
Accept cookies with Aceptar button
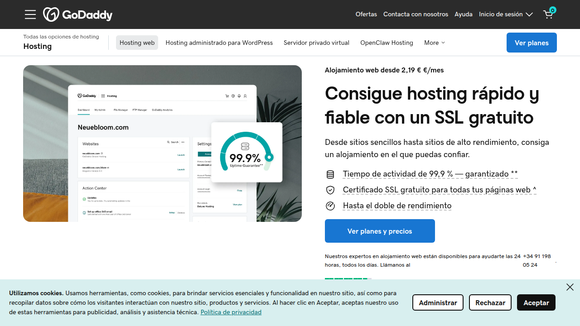[x=536, y=302]
